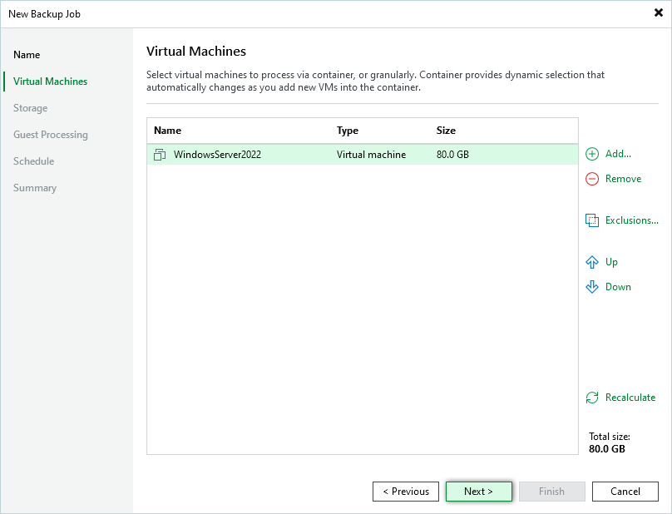Open the Summary wizard step
Image resolution: width=672 pixels, height=514 pixels.
[35, 188]
